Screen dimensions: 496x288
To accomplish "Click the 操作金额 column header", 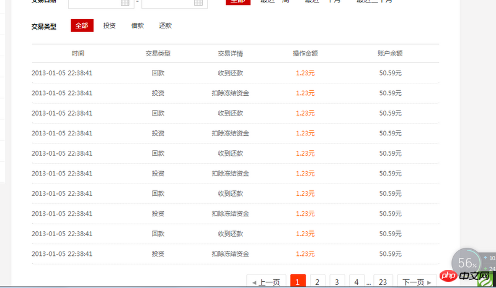I will pyautogui.click(x=305, y=53).
